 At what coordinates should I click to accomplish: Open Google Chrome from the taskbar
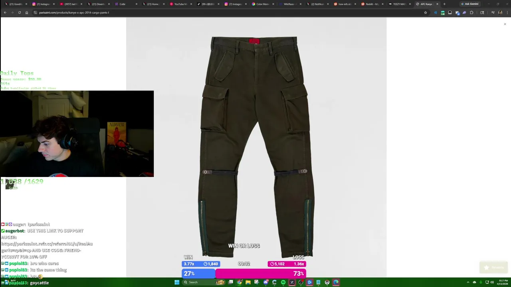pos(240,282)
